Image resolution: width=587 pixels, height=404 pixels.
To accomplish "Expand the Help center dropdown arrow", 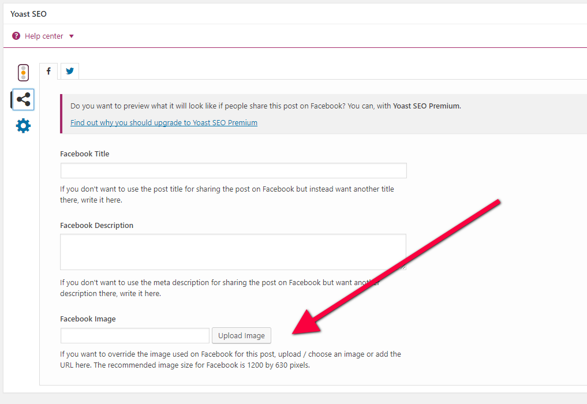I will tap(72, 36).
